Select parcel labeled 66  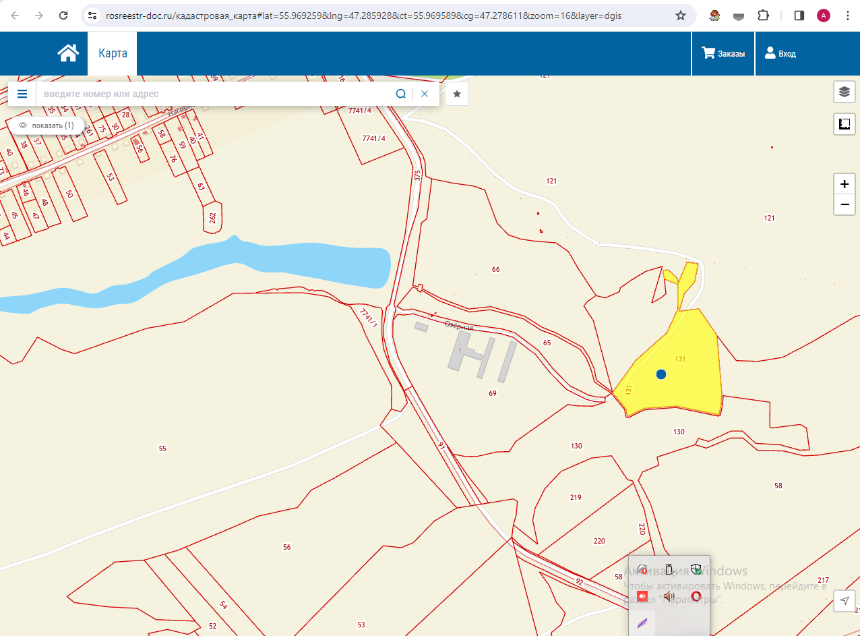pyautogui.click(x=496, y=269)
